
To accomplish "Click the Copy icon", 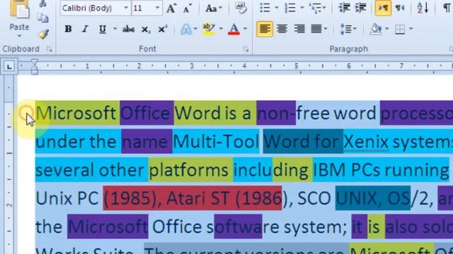I will [42, 18].
